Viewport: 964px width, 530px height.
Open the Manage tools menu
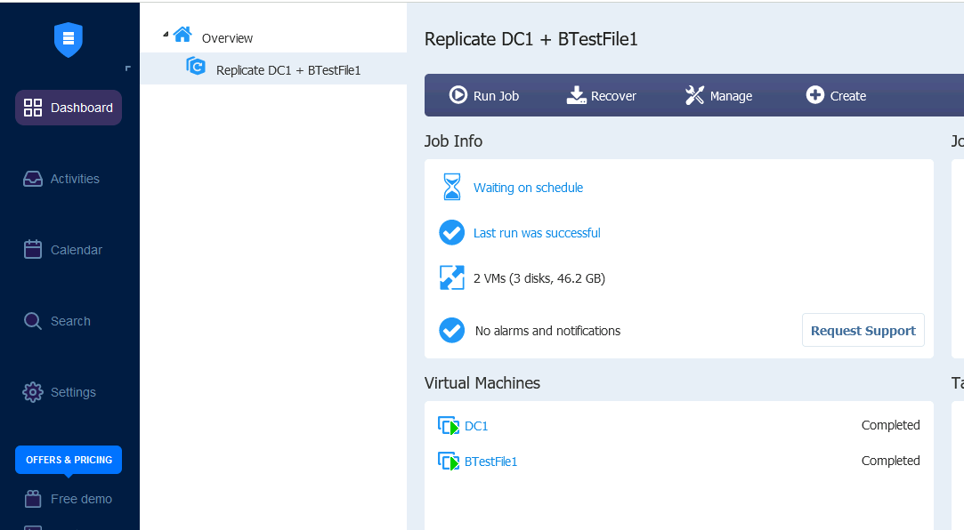pos(718,95)
